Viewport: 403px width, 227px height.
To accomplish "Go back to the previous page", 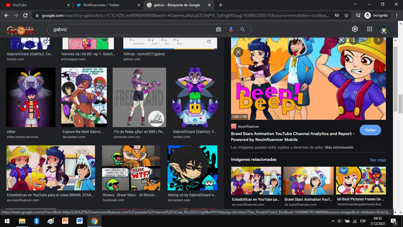I will pos(6,15).
